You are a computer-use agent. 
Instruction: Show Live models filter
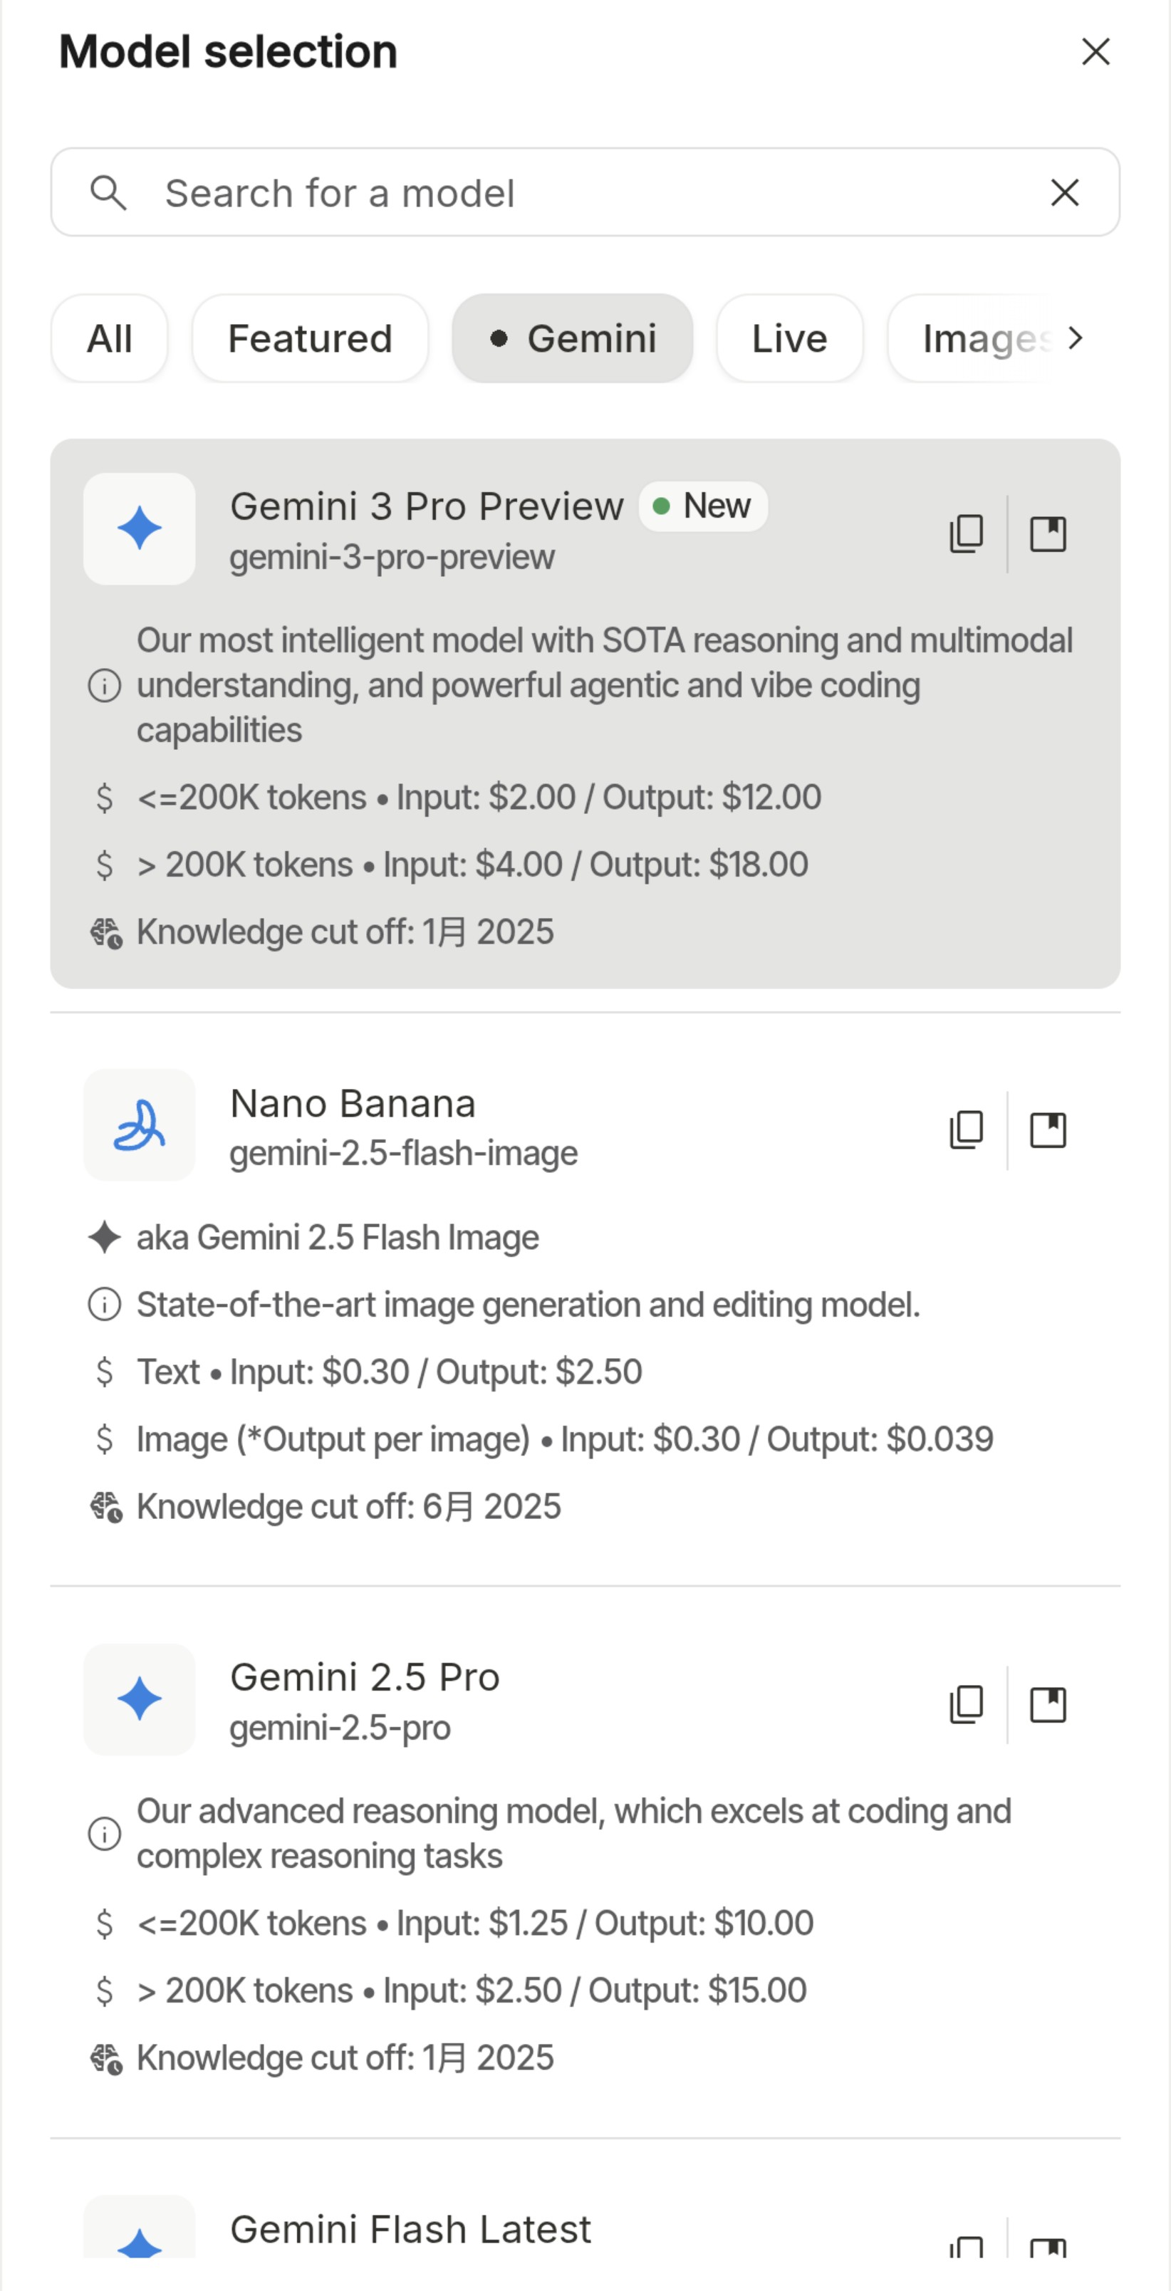point(789,338)
